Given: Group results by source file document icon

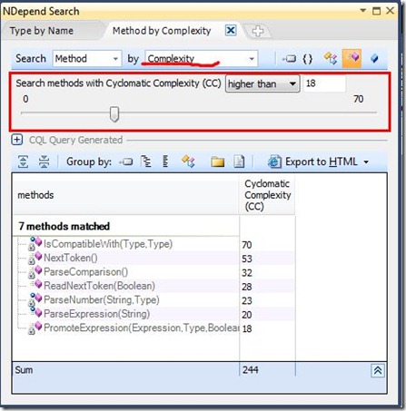Looking at the screenshot, I should pyautogui.click(x=239, y=161).
